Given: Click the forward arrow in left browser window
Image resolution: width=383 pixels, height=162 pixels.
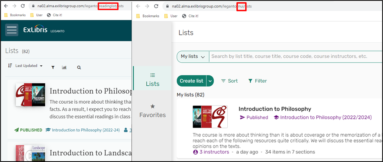Looking at the screenshot, I should pyautogui.click(x=14, y=6).
